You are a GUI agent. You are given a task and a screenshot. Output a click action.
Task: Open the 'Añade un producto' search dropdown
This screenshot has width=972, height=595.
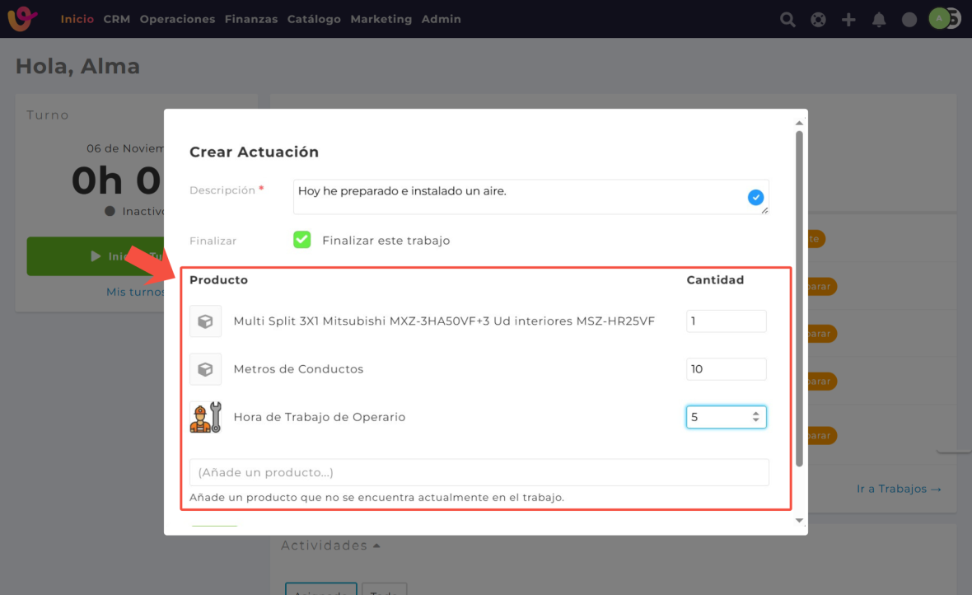tap(479, 472)
